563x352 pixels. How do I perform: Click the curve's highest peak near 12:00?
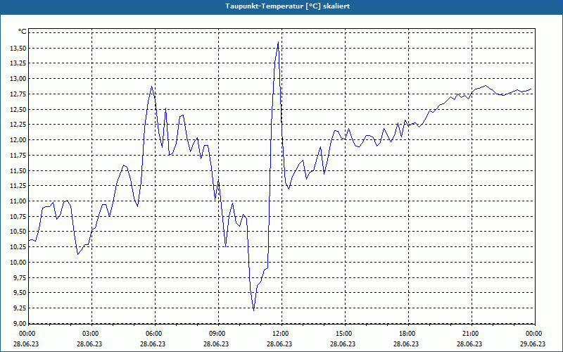(x=278, y=42)
